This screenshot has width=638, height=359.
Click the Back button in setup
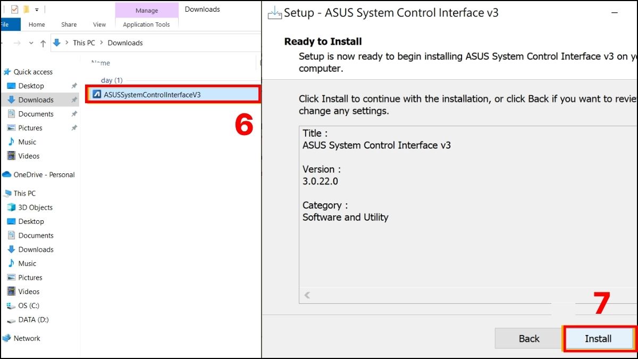click(x=529, y=339)
